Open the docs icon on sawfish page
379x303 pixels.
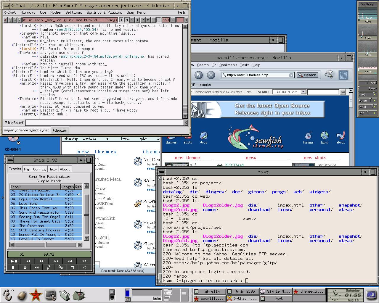pyautogui.click(x=204, y=138)
